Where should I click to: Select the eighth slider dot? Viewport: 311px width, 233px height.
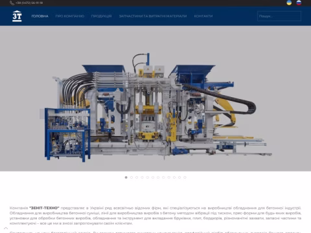(x=163, y=177)
